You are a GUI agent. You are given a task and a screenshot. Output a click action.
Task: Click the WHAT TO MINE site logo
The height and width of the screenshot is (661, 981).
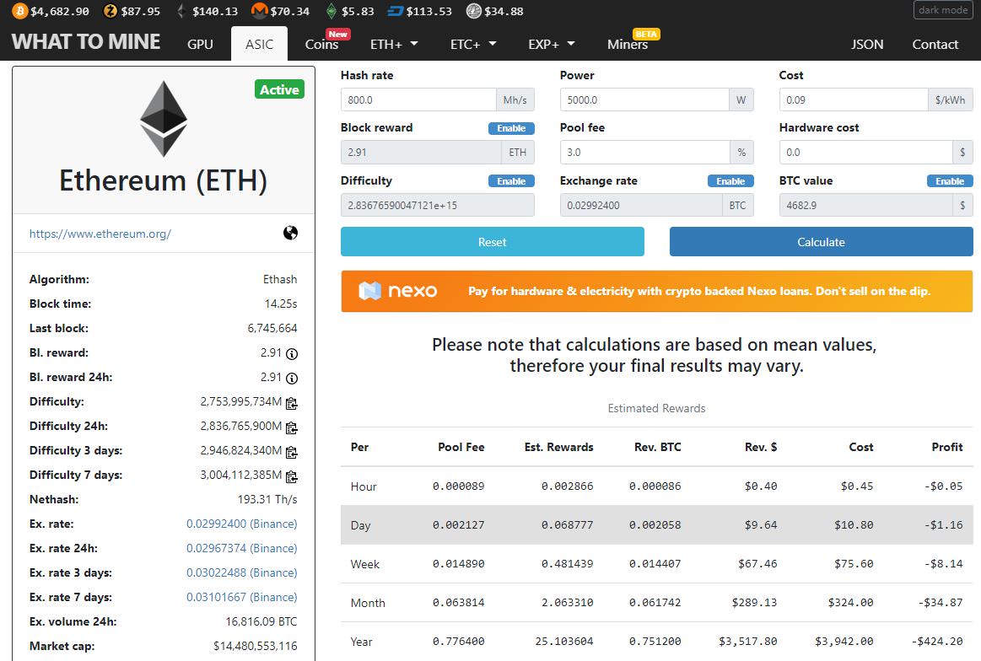coord(86,42)
